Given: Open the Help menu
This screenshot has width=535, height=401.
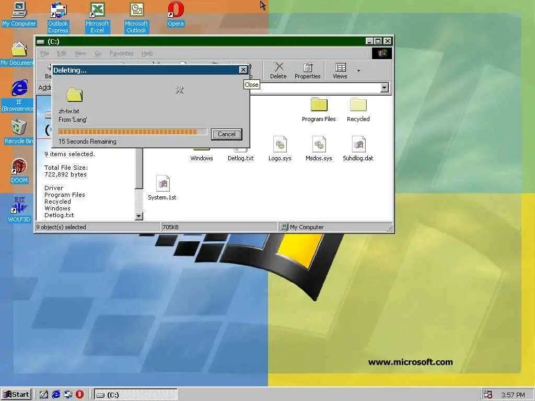Looking at the screenshot, I should point(147,53).
